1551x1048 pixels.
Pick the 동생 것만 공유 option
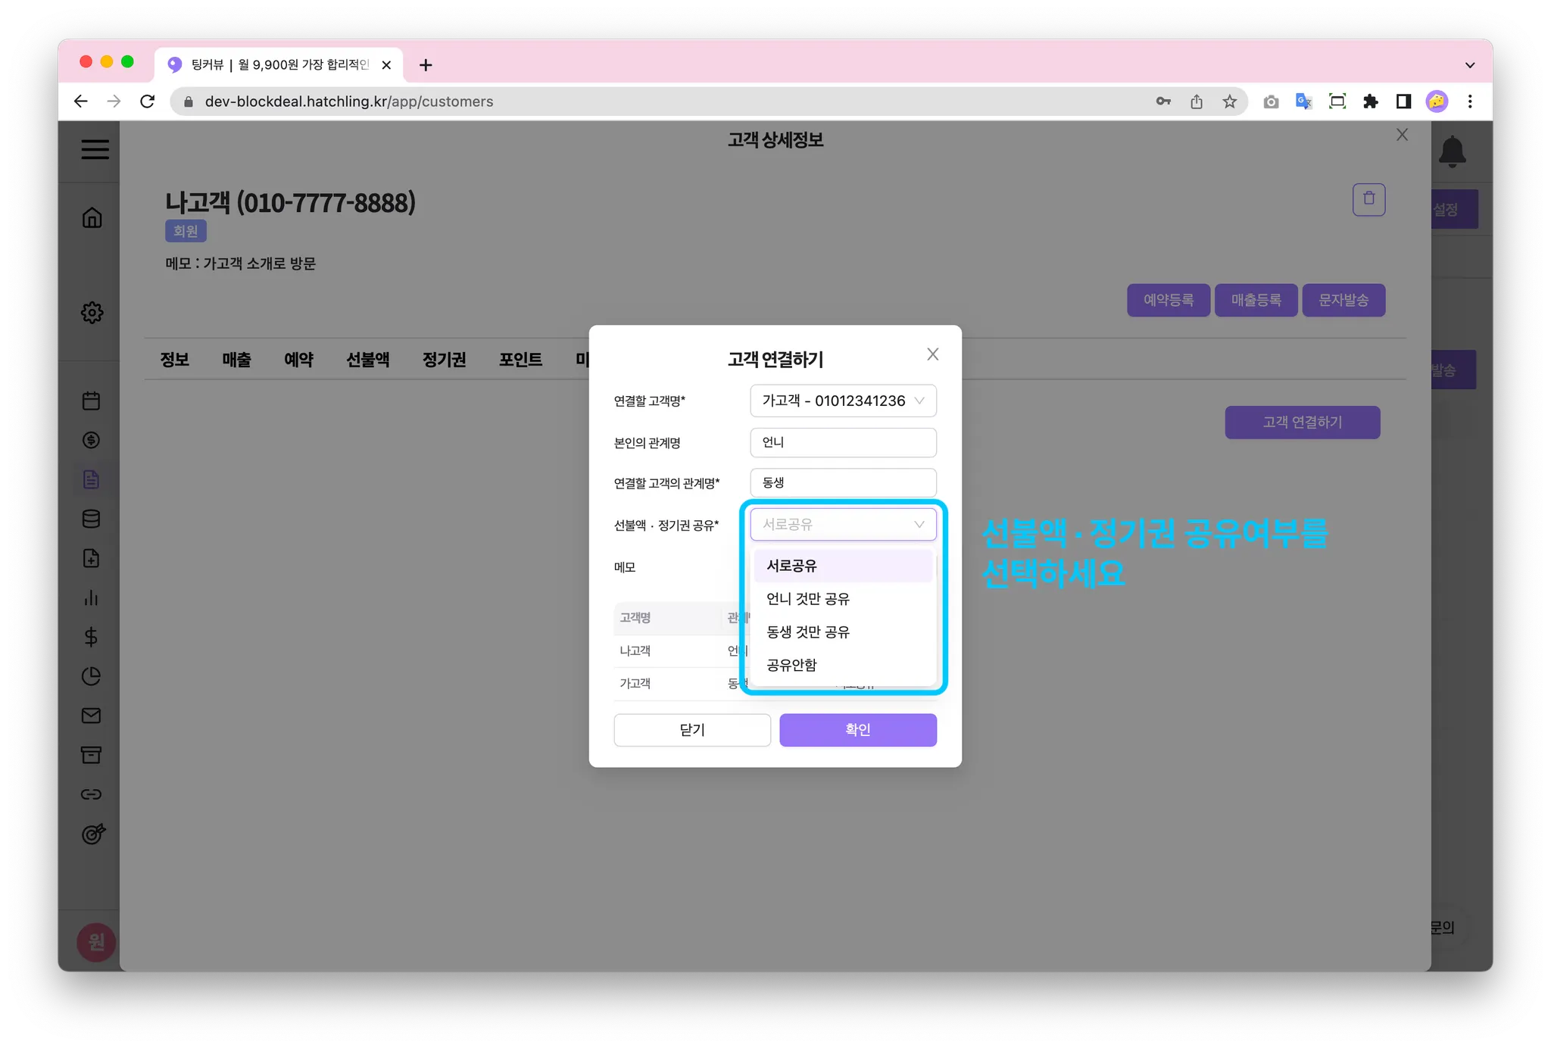pyautogui.click(x=808, y=632)
